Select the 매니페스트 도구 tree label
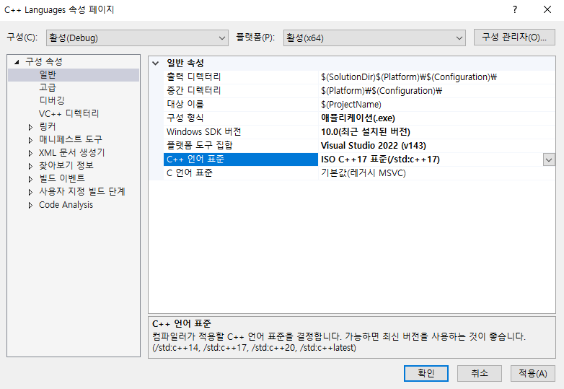 (x=71, y=139)
